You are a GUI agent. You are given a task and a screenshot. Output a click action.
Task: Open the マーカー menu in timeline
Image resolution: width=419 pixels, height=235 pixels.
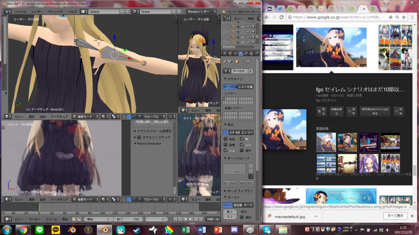click(x=34, y=219)
